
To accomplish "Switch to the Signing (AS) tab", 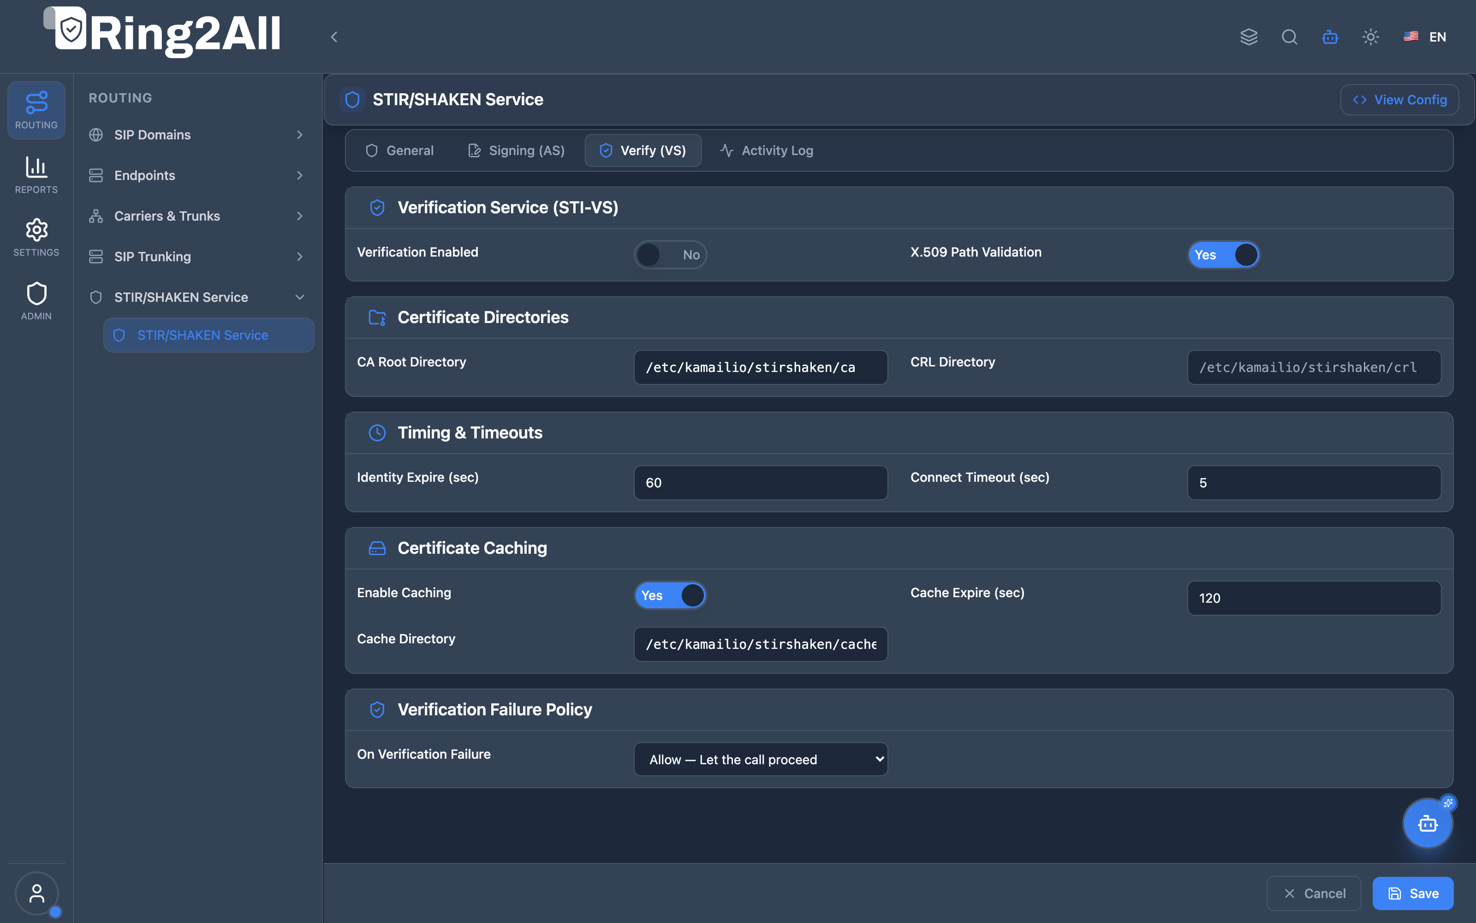I will [517, 150].
